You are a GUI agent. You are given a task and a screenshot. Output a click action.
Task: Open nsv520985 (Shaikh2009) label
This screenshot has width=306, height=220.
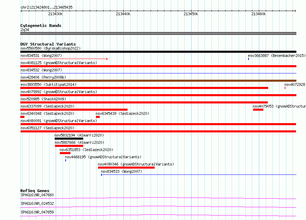pos(43,99)
